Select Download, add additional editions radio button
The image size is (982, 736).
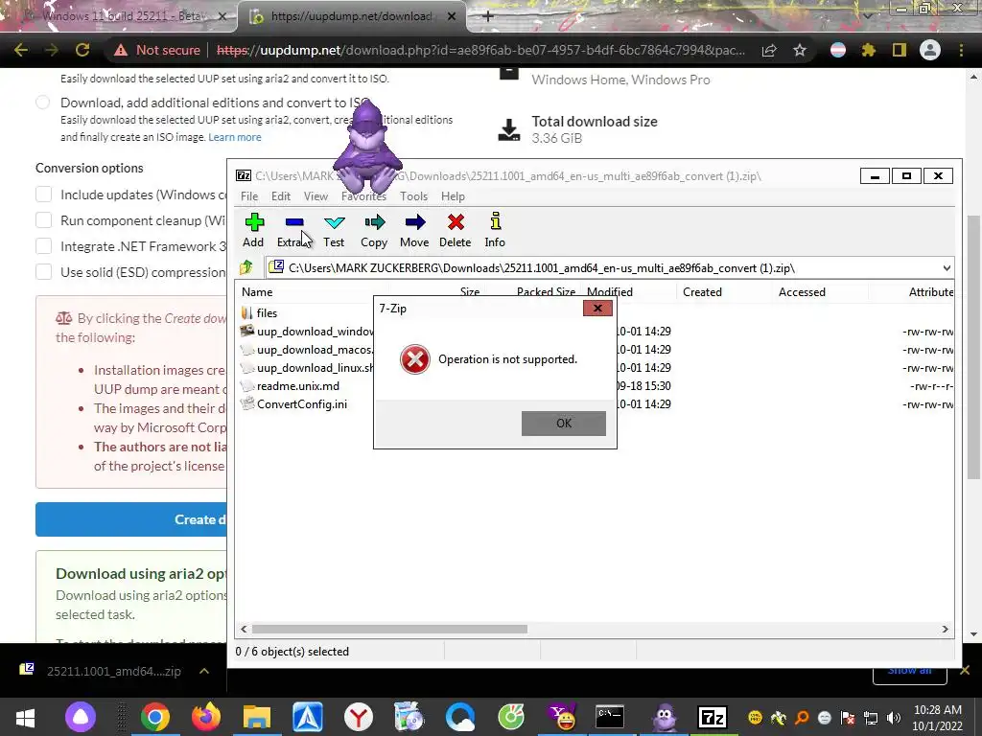coord(42,102)
